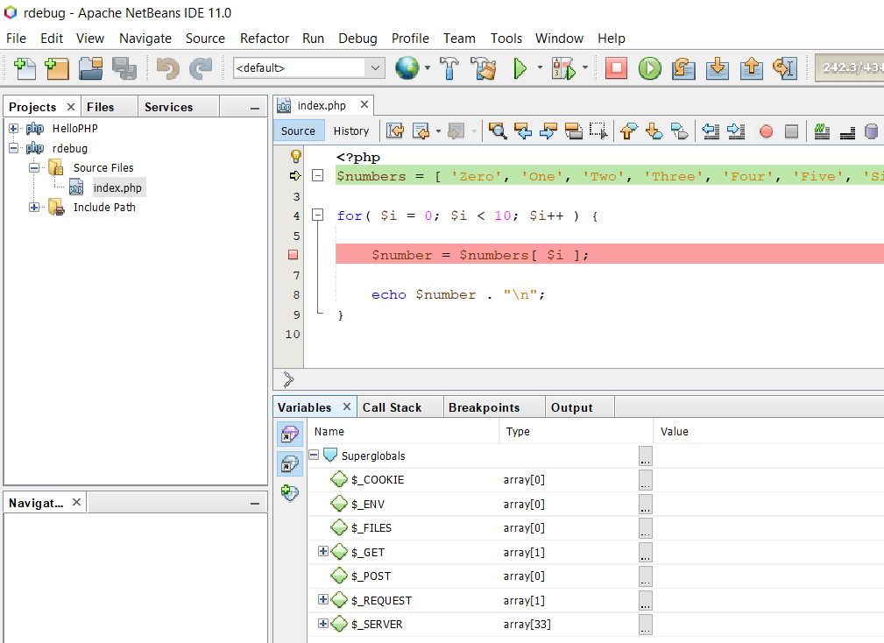The width and height of the screenshot is (884, 643).
Task: Click the Last Edit editor icon
Action: click(x=395, y=131)
